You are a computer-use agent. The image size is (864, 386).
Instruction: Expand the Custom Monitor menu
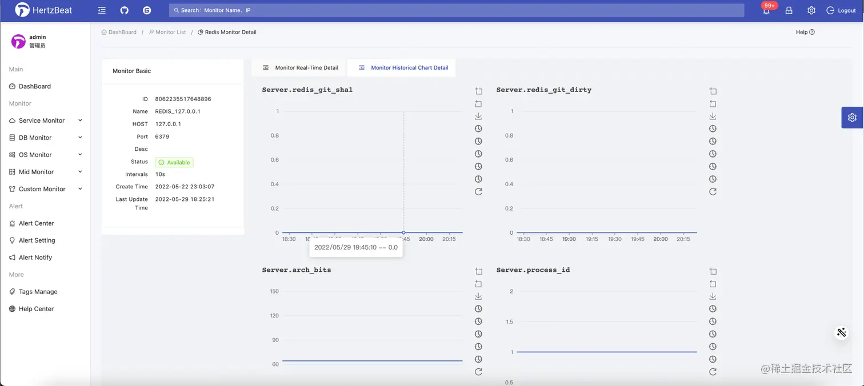(46, 189)
